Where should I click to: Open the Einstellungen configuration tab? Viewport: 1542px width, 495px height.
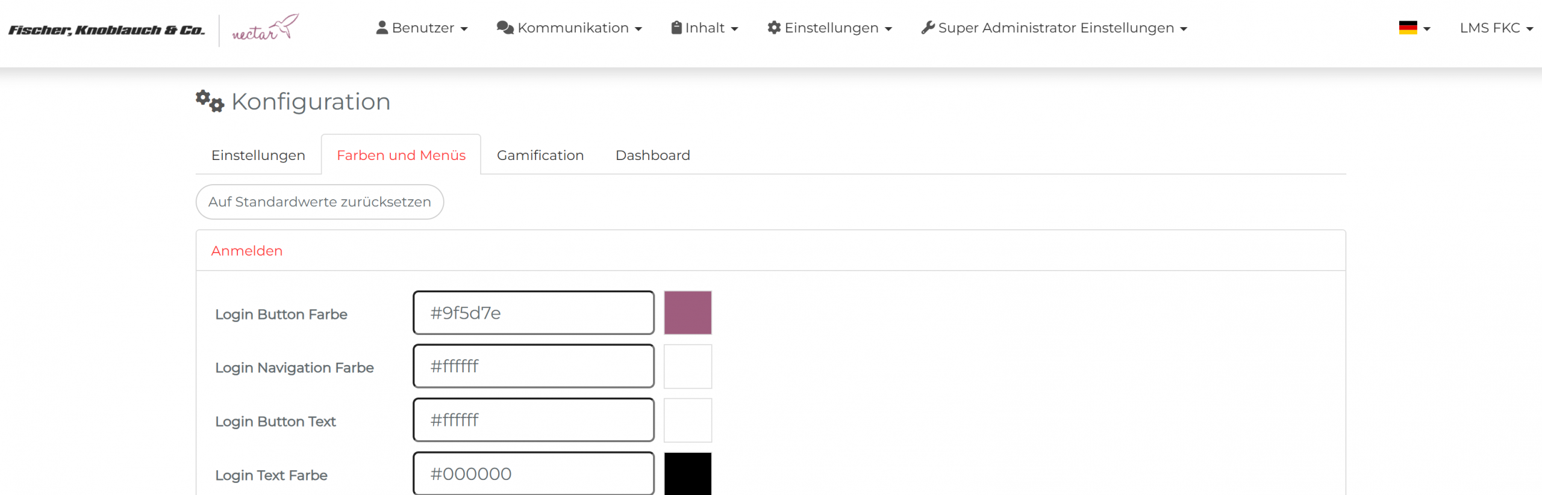point(258,155)
